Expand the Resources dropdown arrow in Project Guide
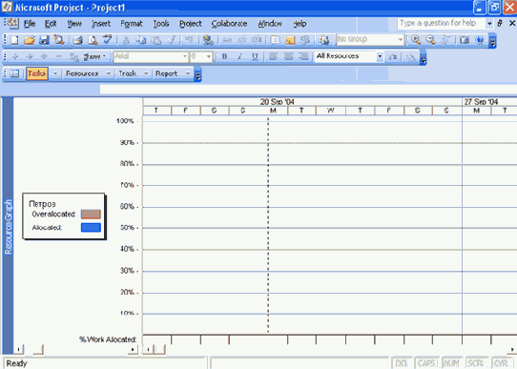Image resolution: width=517 pixels, height=369 pixels. [108, 73]
